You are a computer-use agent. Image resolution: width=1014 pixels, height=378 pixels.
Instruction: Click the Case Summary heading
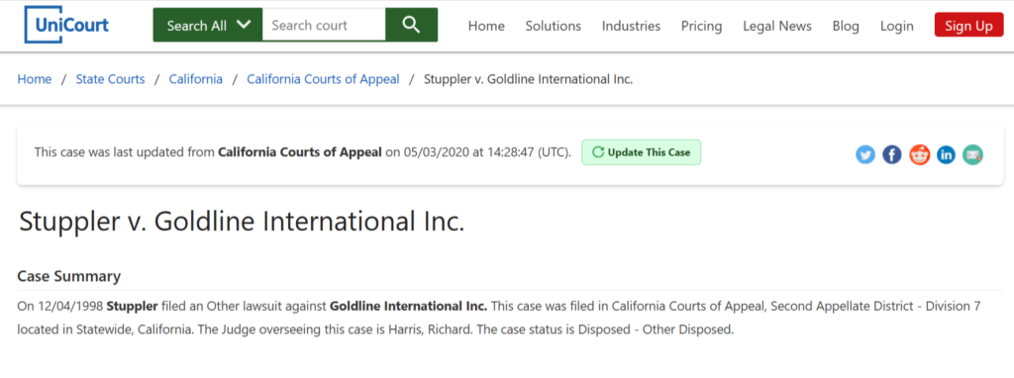(x=69, y=276)
